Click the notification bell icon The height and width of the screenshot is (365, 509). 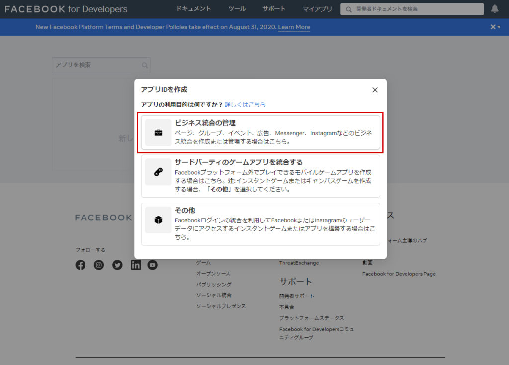coord(495,9)
